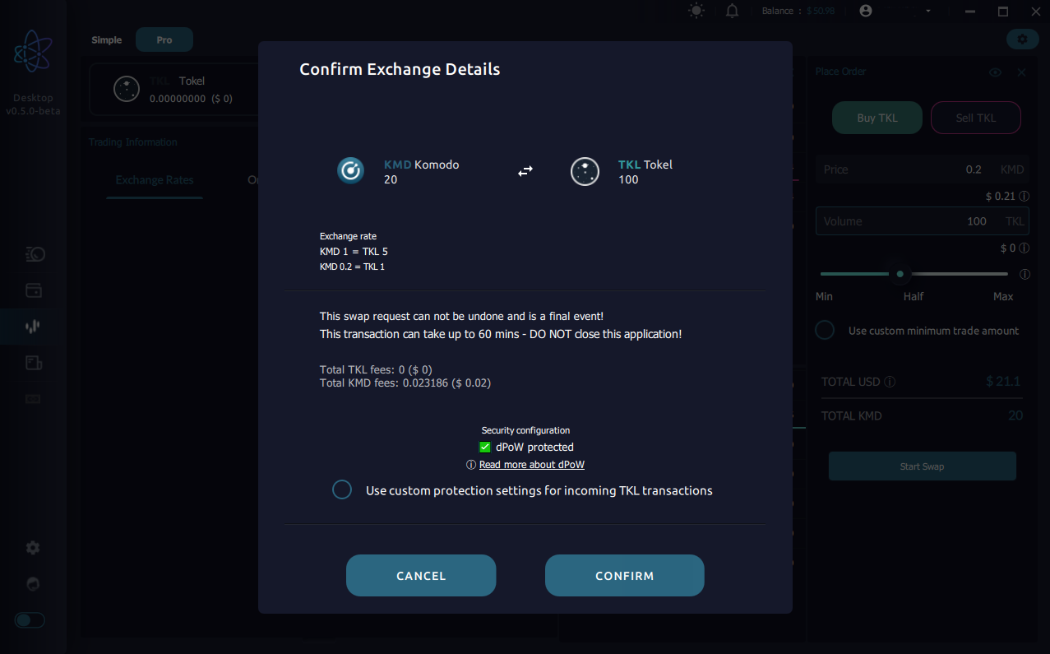Open the portfolio dashboard sidebar icon
1050x654 pixels.
(34, 254)
